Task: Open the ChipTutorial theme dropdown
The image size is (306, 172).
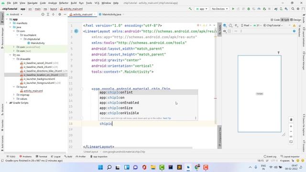Action: 273,25
